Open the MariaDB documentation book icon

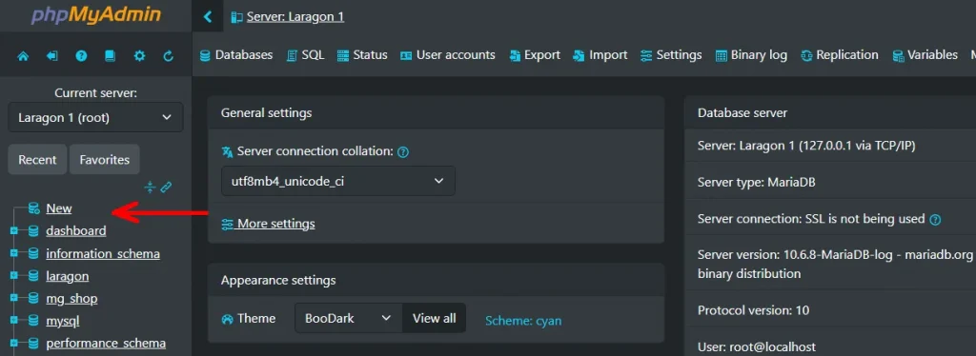click(x=111, y=56)
